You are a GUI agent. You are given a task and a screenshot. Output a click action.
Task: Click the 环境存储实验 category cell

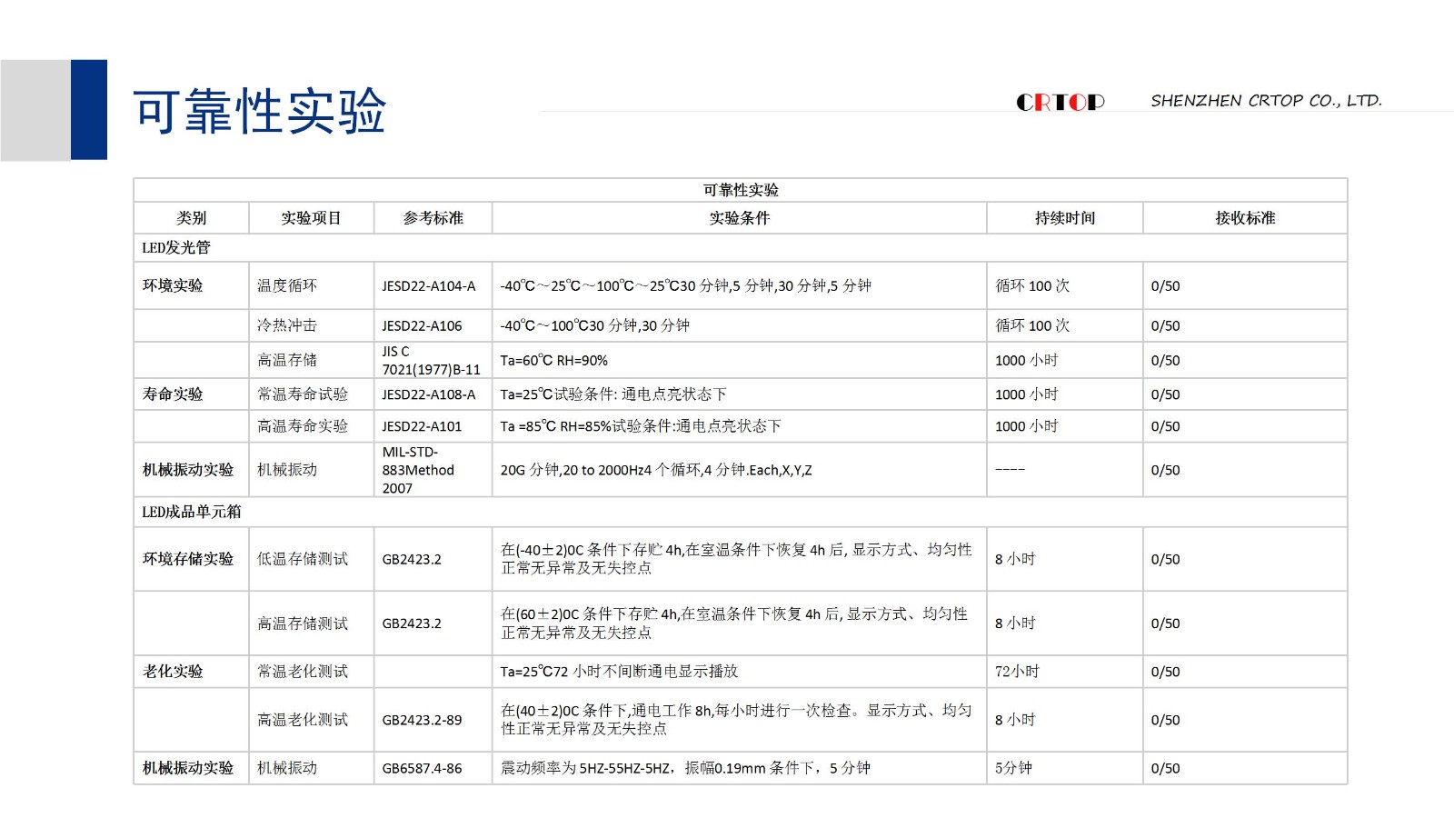tap(191, 559)
